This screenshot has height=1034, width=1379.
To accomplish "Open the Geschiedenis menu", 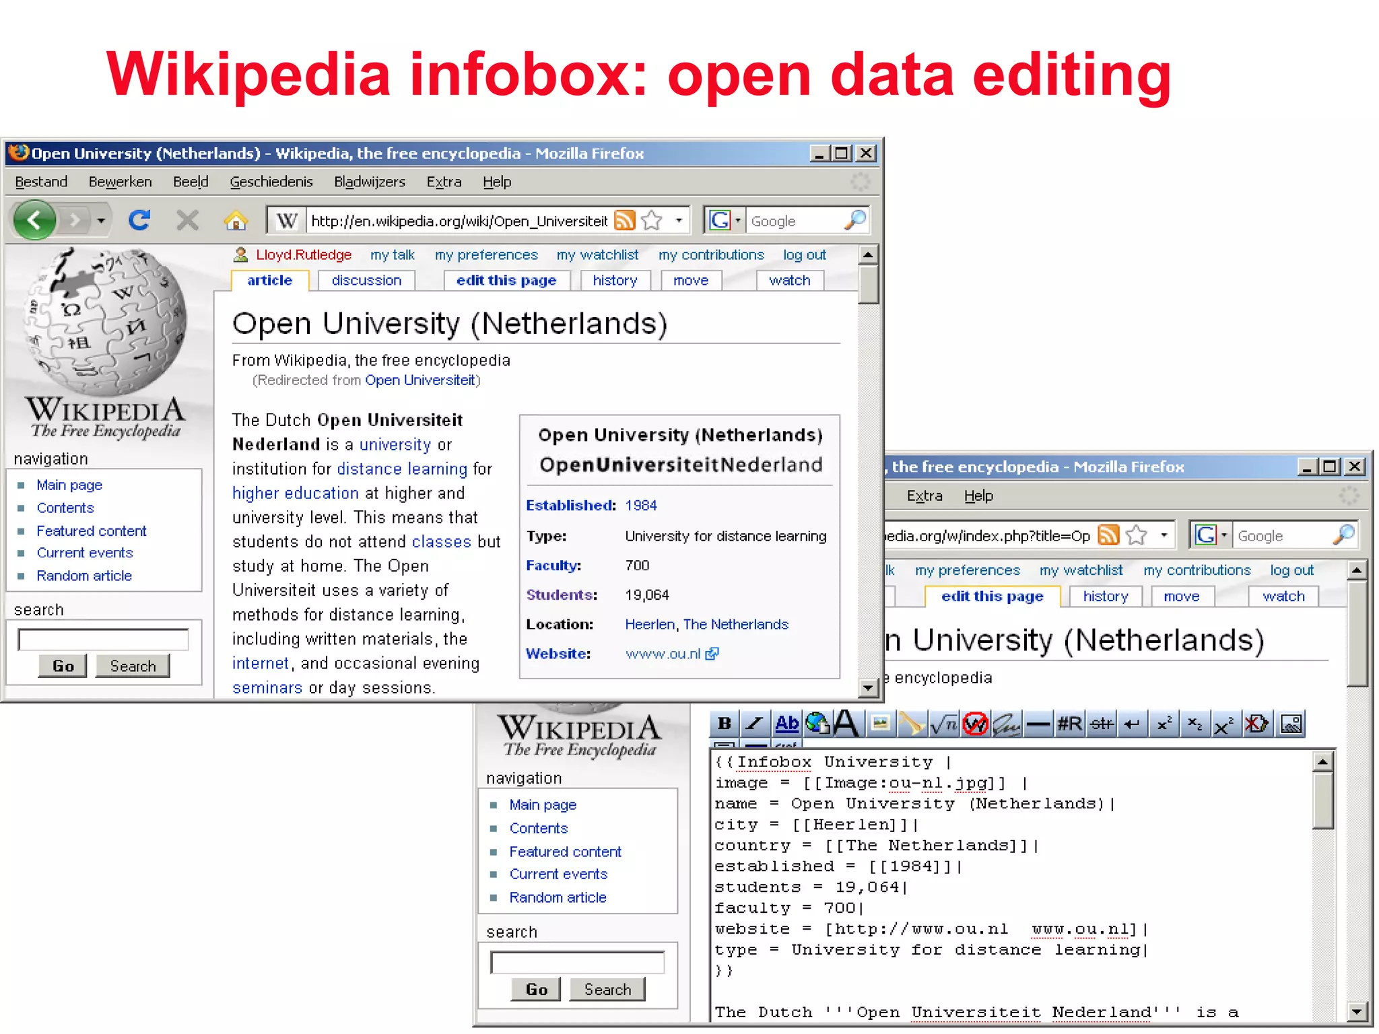I will [x=271, y=182].
